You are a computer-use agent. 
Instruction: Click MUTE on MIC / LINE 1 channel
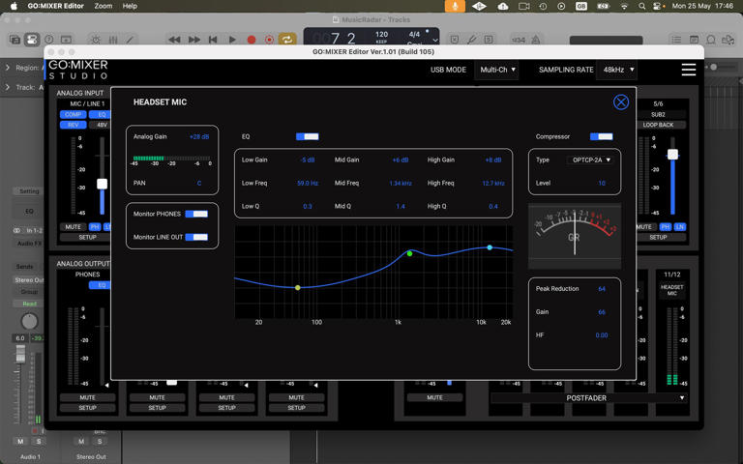pyautogui.click(x=73, y=227)
